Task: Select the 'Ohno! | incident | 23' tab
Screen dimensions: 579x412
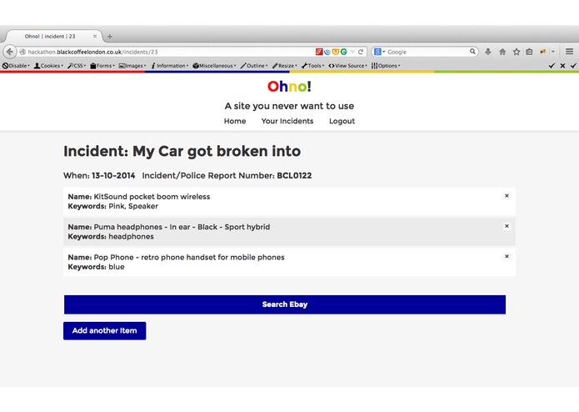Action: click(50, 36)
